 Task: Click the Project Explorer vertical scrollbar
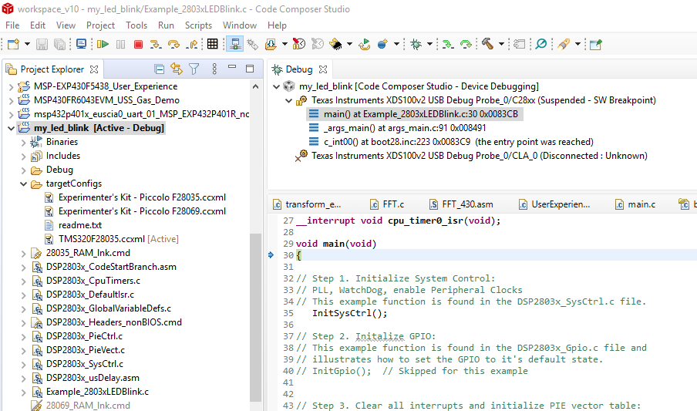click(256, 318)
